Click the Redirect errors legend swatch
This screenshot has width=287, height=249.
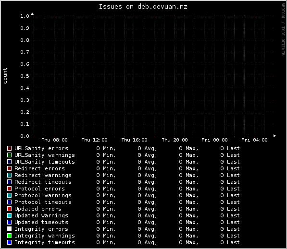coord(9,168)
